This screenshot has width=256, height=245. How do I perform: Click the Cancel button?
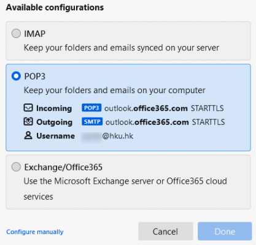point(166,232)
